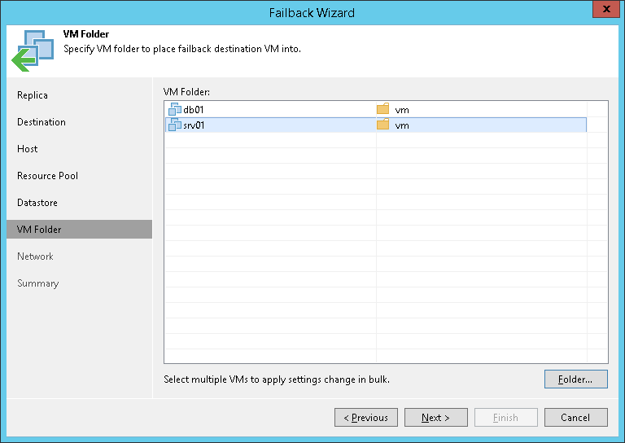Click the db01 VM icon
Viewport: 625px width, 443px height.
coord(175,109)
